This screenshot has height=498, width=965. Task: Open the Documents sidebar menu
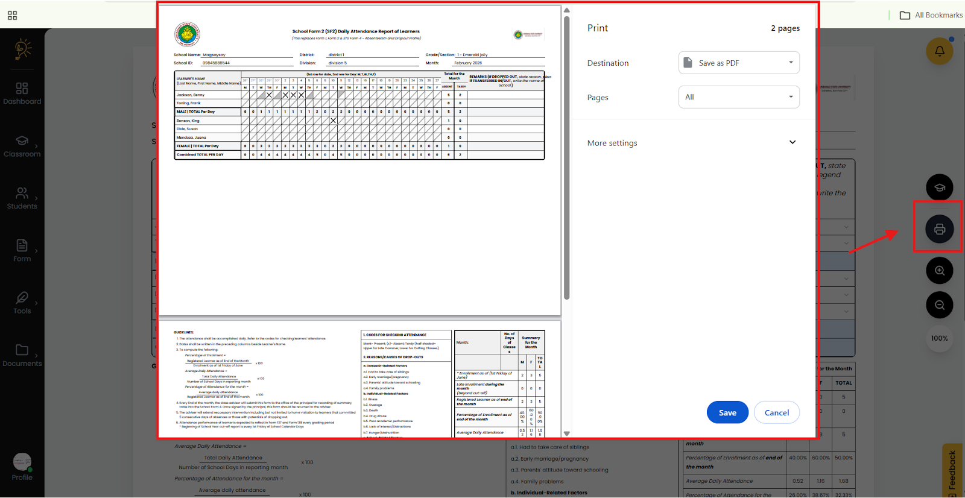[x=22, y=355]
